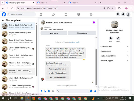
Task: Switch to the second Facebook tab
Action: click(x=51, y=3)
